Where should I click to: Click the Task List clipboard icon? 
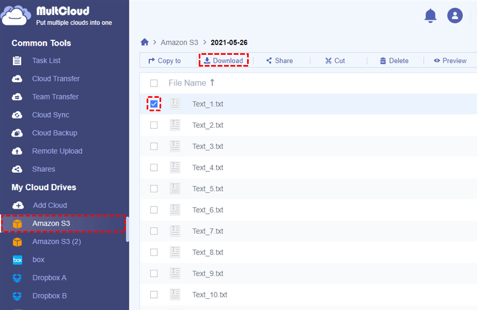(17, 61)
